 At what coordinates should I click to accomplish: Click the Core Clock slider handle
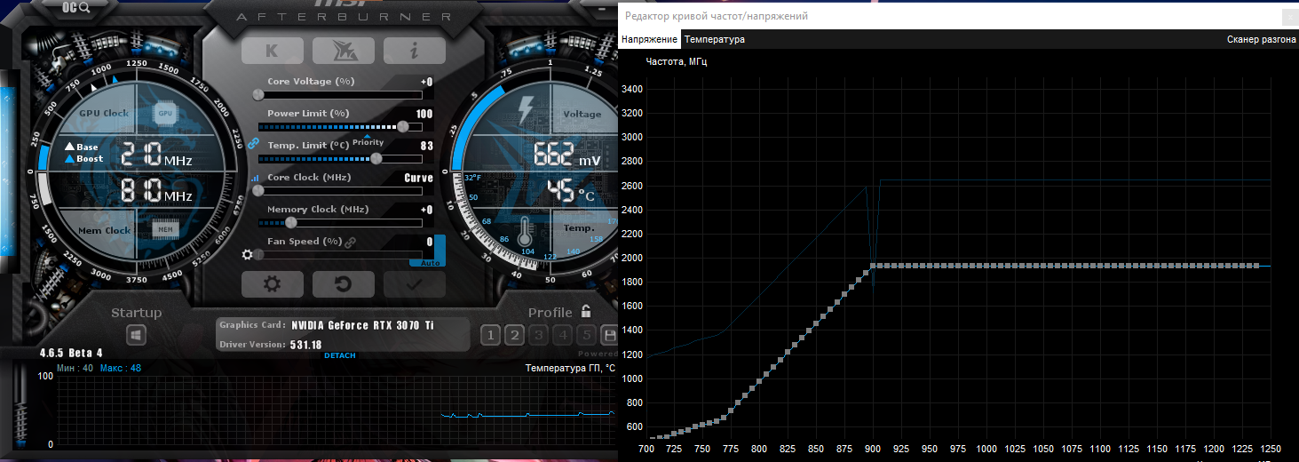click(x=259, y=190)
